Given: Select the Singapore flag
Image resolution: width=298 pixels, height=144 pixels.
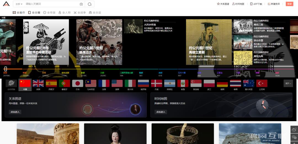Looking at the screenshot, I should [196, 83].
